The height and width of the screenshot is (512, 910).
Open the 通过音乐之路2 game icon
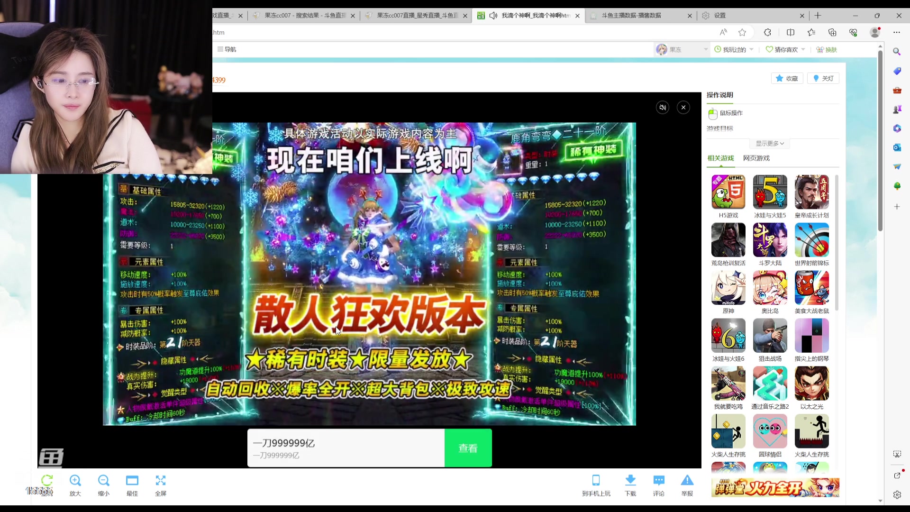pos(770,384)
